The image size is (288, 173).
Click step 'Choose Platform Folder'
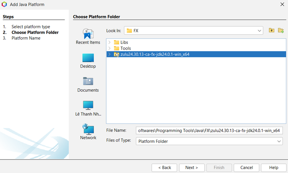(x=35, y=32)
